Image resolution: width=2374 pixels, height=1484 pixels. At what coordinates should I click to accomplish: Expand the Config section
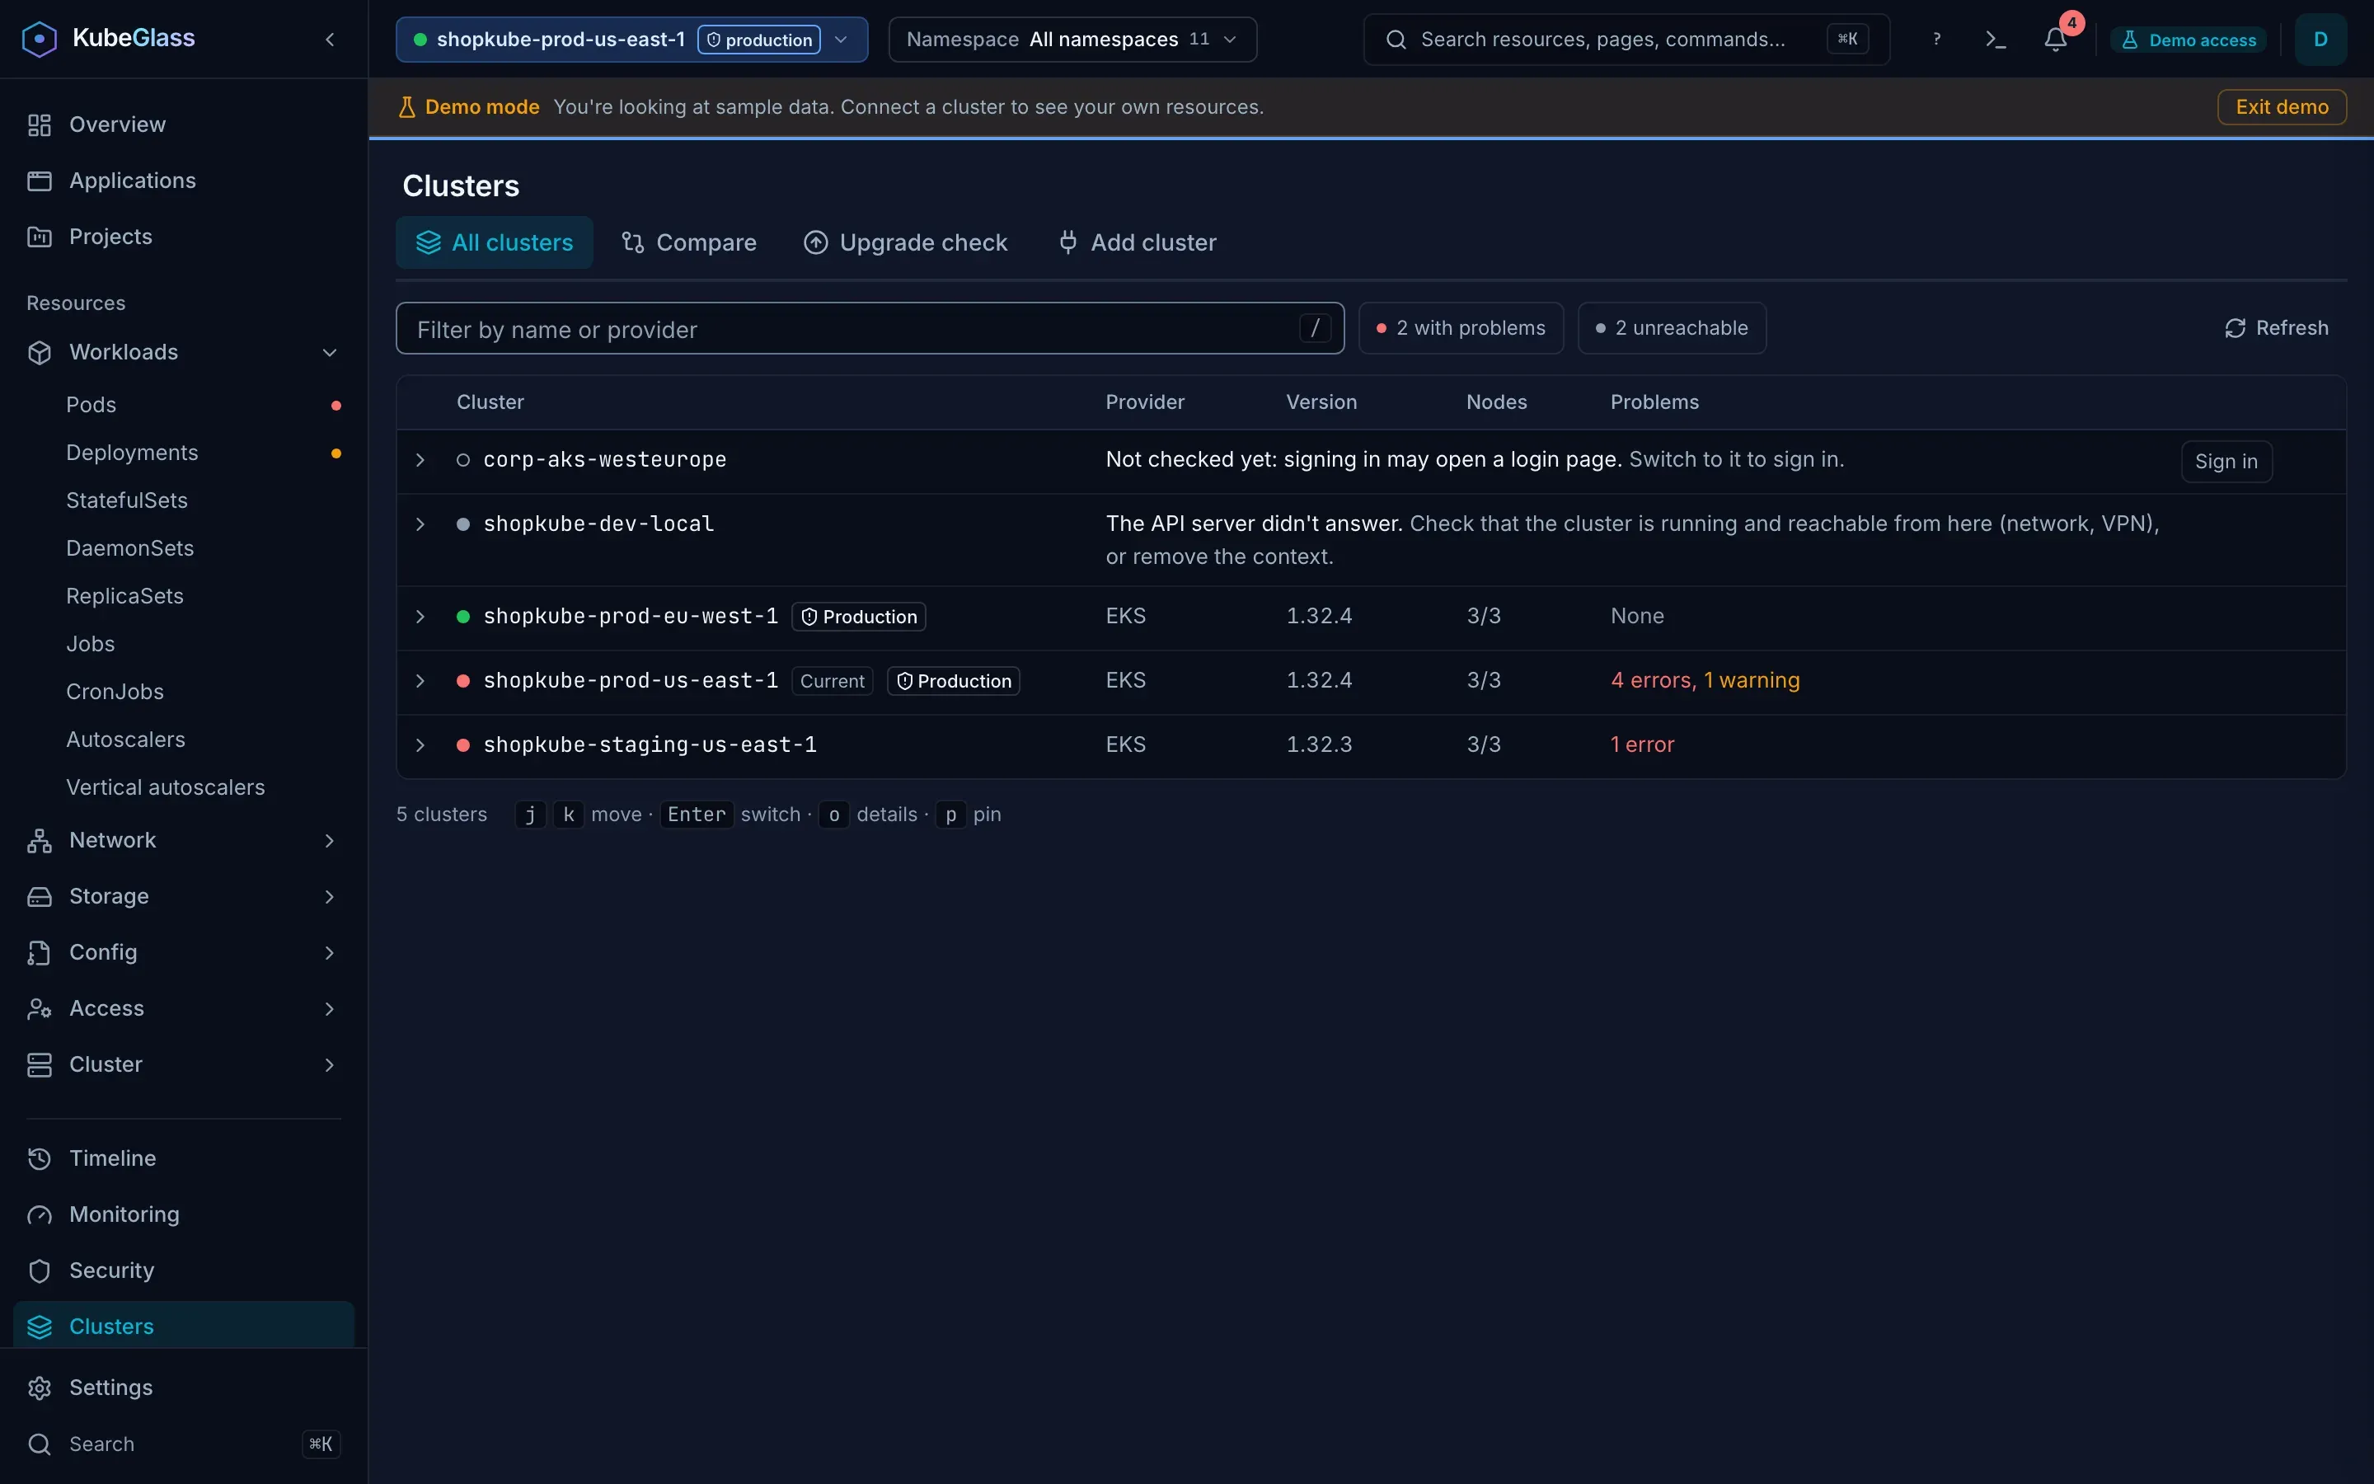pos(184,952)
